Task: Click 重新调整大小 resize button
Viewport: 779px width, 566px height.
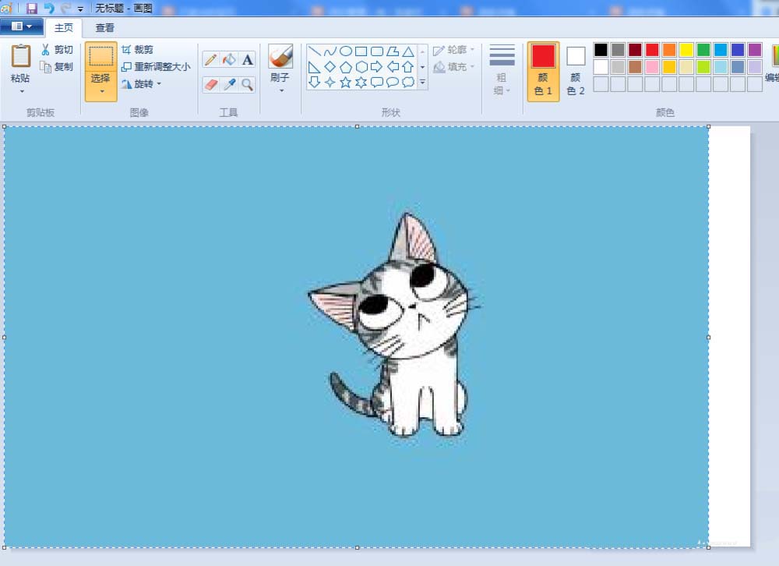Action: click(156, 66)
